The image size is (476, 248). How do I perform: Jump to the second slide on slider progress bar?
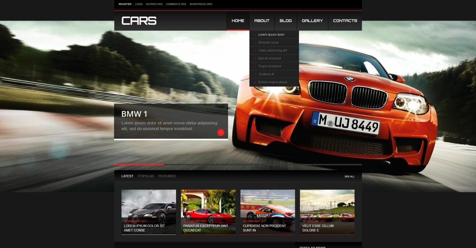click(188, 164)
